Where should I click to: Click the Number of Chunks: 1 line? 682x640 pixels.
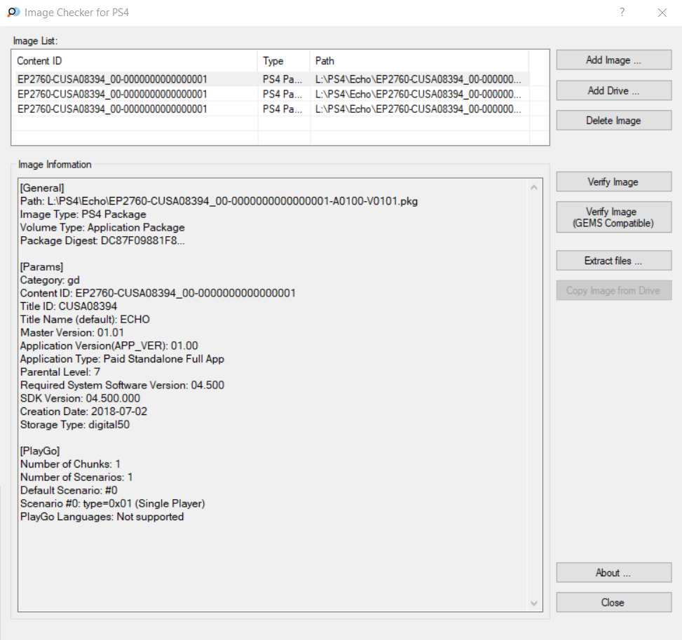pyautogui.click(x=70, y=464)
